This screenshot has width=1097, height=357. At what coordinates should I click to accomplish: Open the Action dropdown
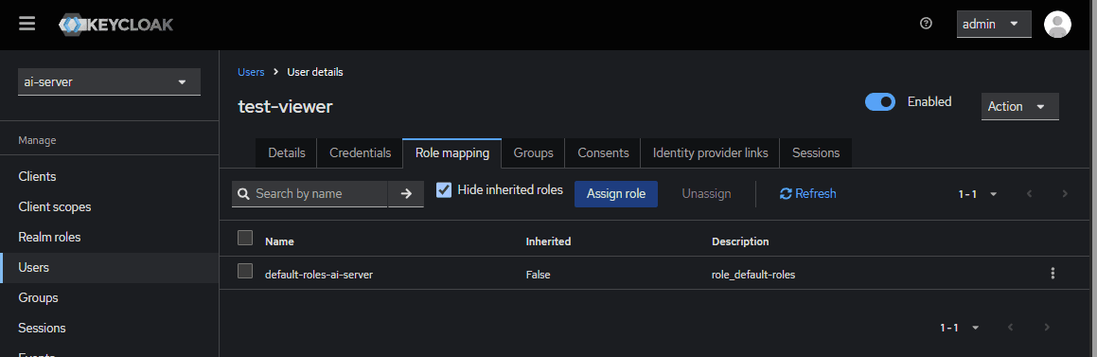(x=1019, y=106)
